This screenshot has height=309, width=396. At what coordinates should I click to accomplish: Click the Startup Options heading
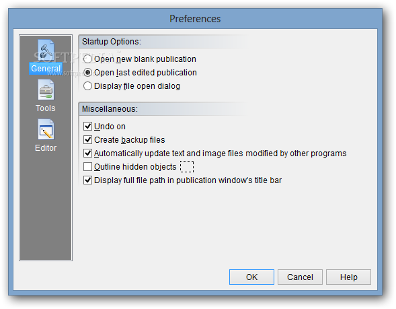pos(112,42)
